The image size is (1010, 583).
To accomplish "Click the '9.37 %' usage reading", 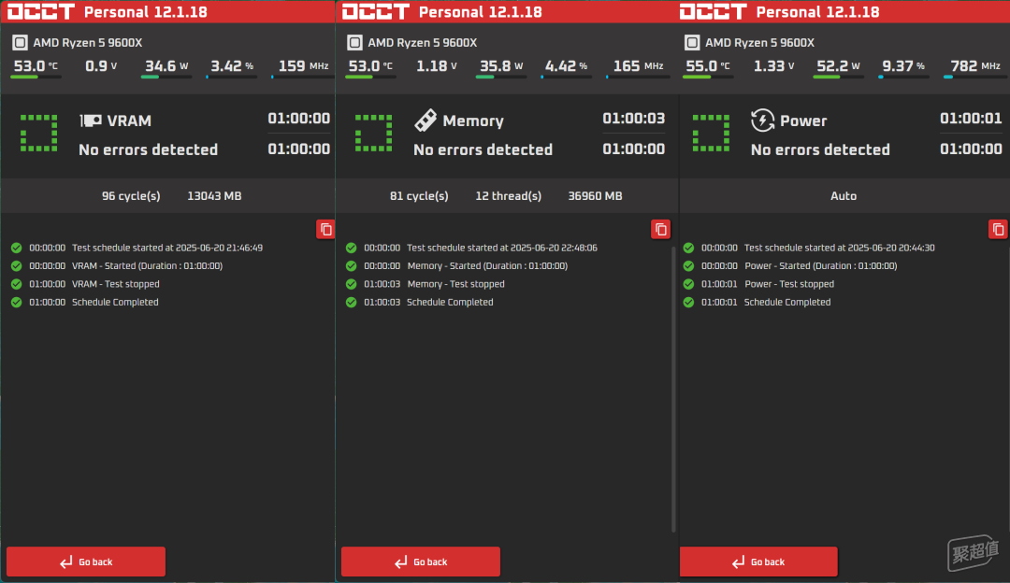I will pyautogui.click(x=903, y=65).
